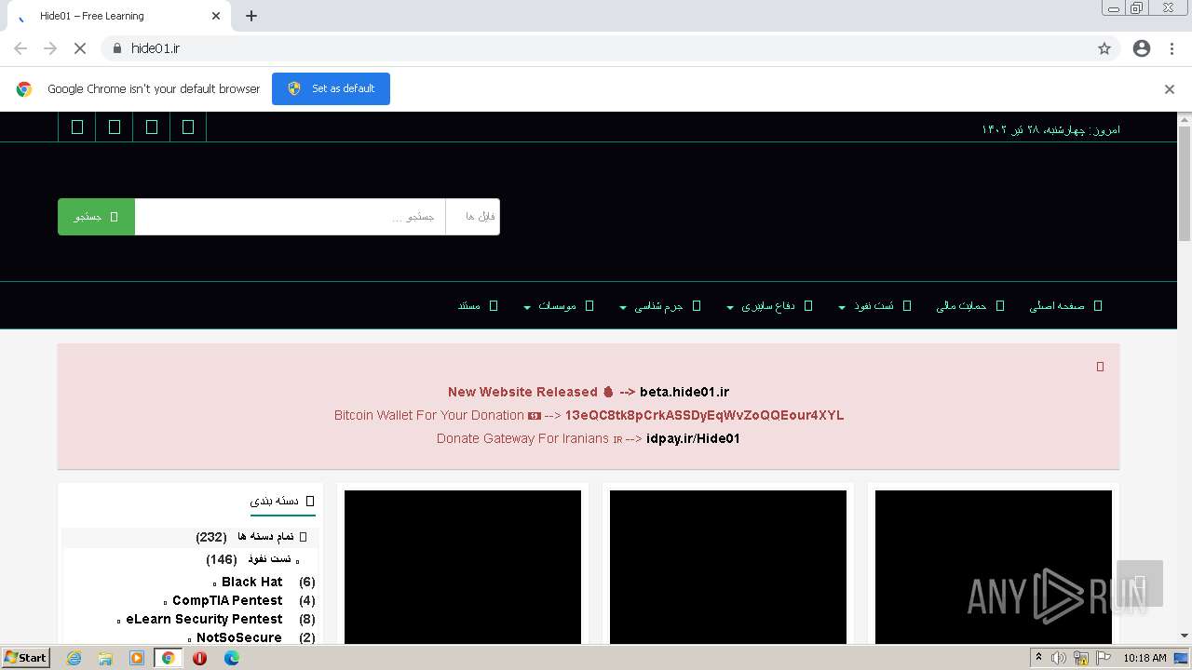This screenshot has width=1192, height=670.
Task: Click the browser Back arrow
Action: click(20, 48)
